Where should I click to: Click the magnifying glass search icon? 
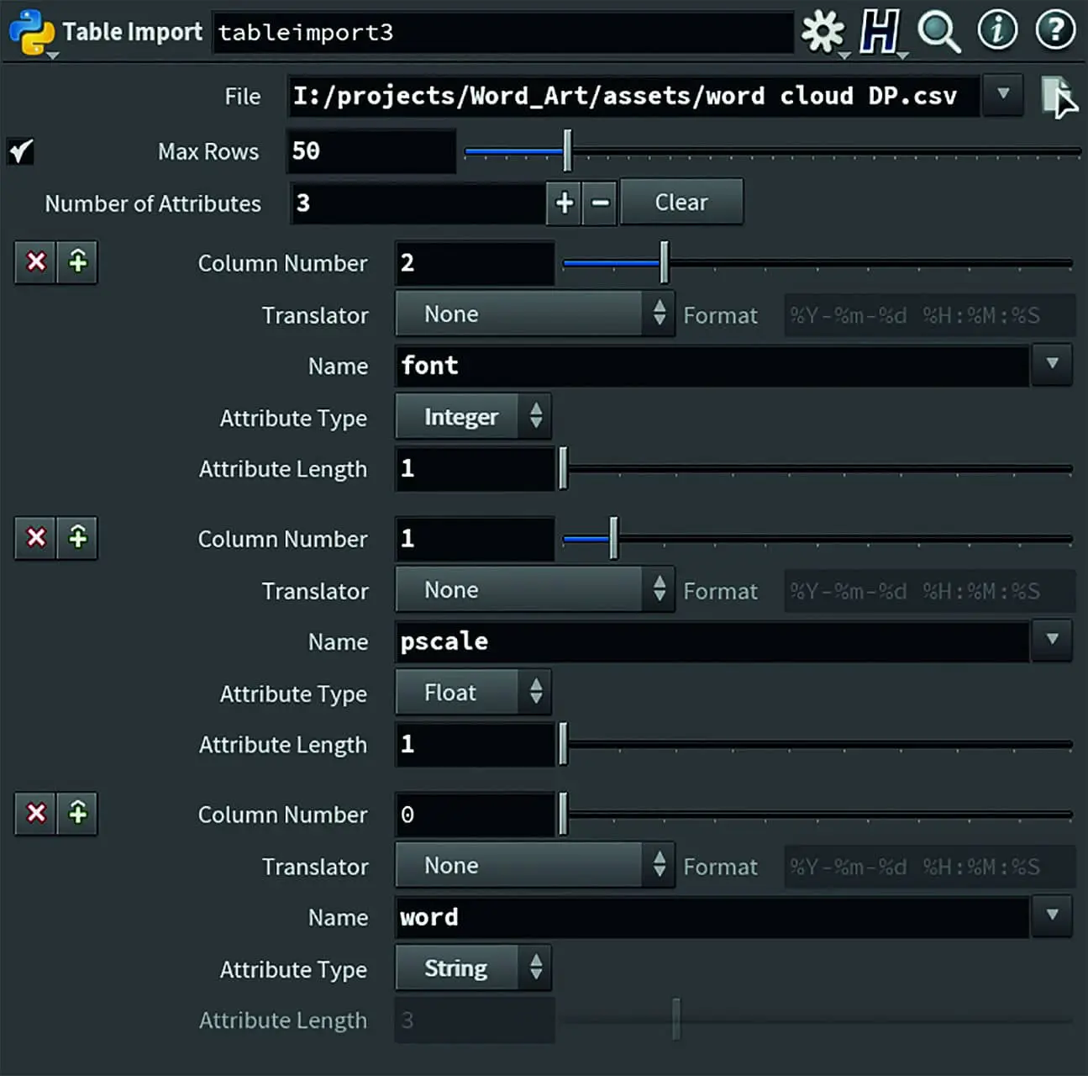(x=938, y=33)
